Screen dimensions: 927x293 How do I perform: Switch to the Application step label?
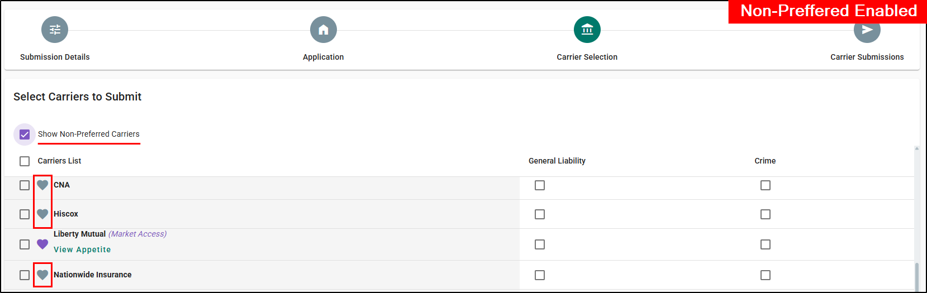click(x=323, y=57)
